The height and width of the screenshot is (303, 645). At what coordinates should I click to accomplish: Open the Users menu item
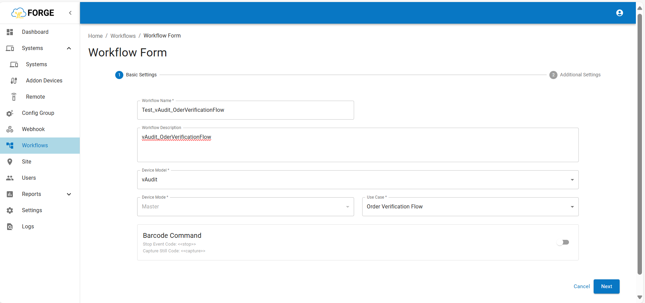click(29, 178)
